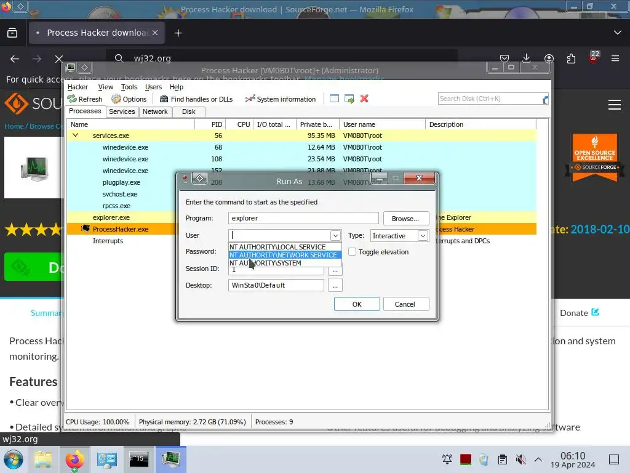This screenshot has width=630, height=473.
Task: Click the Home breadcrumb link on SourceForge
Action: point(14,126)
